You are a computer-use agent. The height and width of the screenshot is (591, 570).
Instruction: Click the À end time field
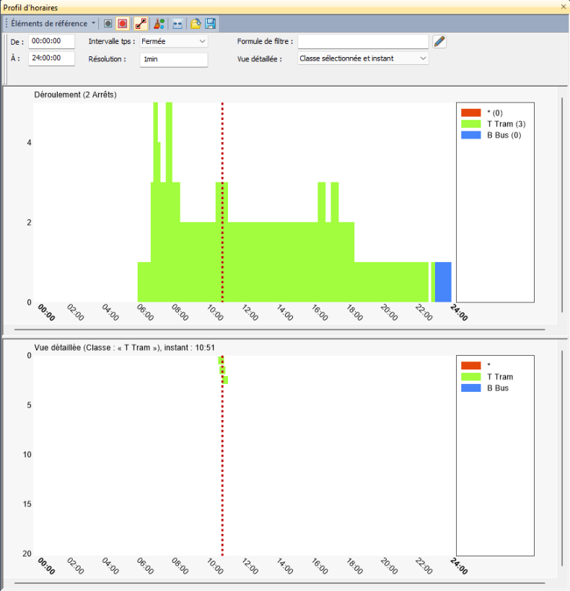(x=51, y=58)
